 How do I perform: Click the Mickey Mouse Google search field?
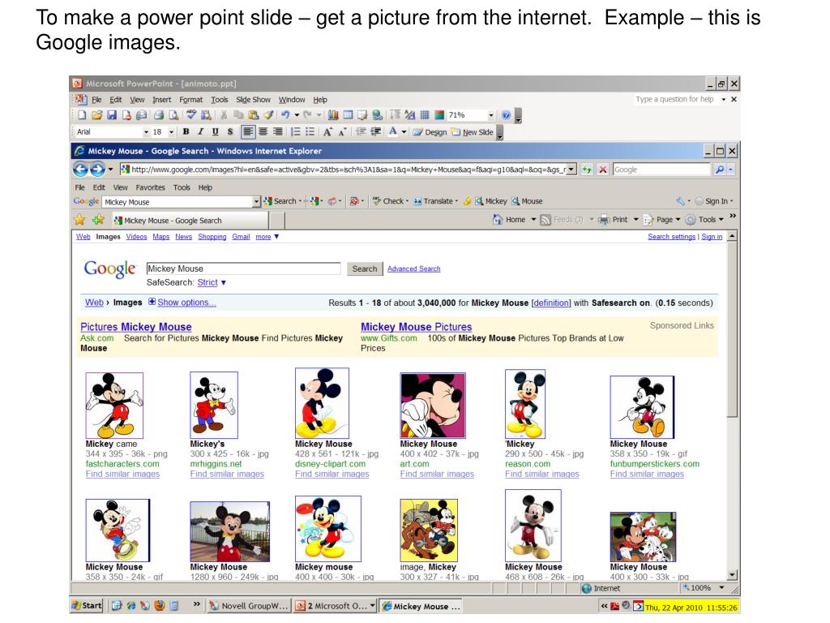pos(243,269)
